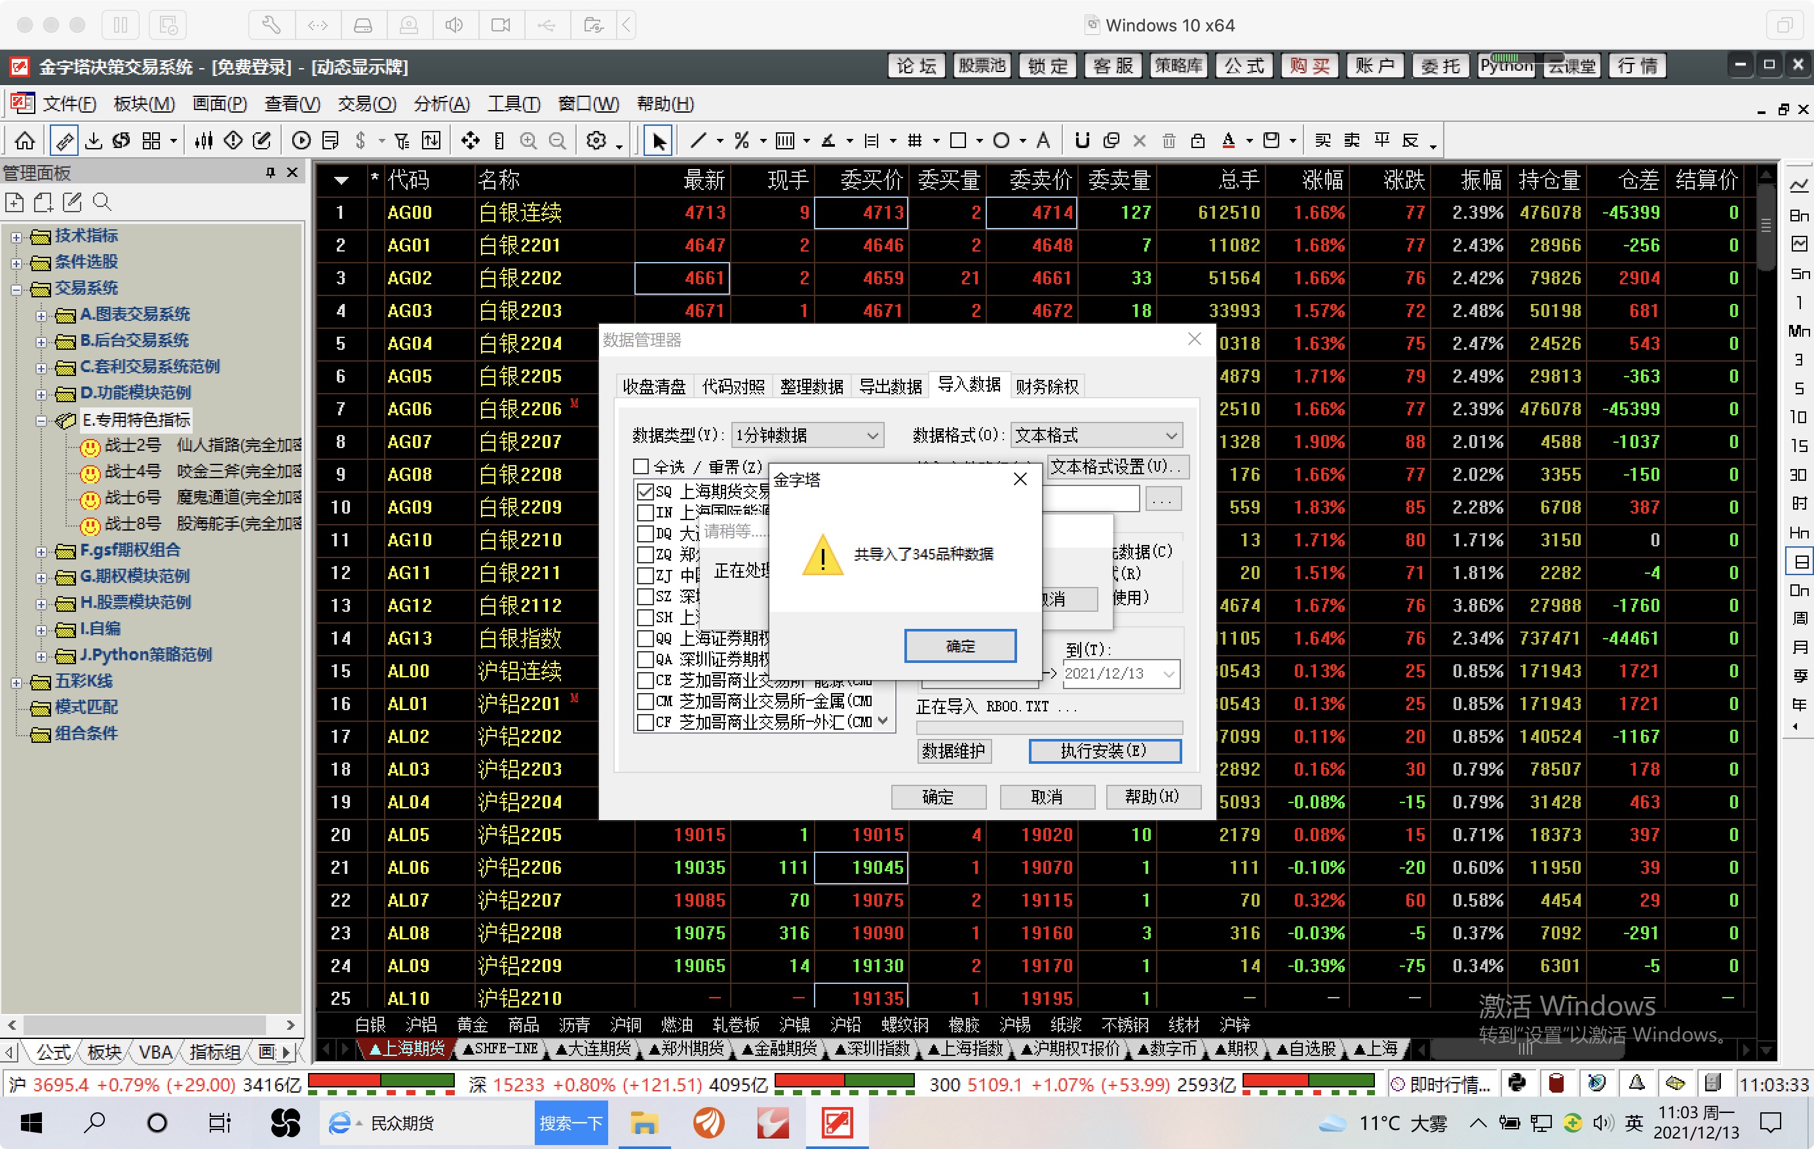This screenshot has width=1814, height=1149.
Task: Check the CF 芝加哥商业交易所-外汇 checkbox
Action: (x=645, y=723)
